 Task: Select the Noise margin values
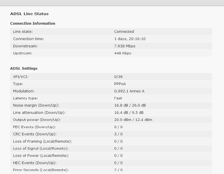[x=130, y=105]
